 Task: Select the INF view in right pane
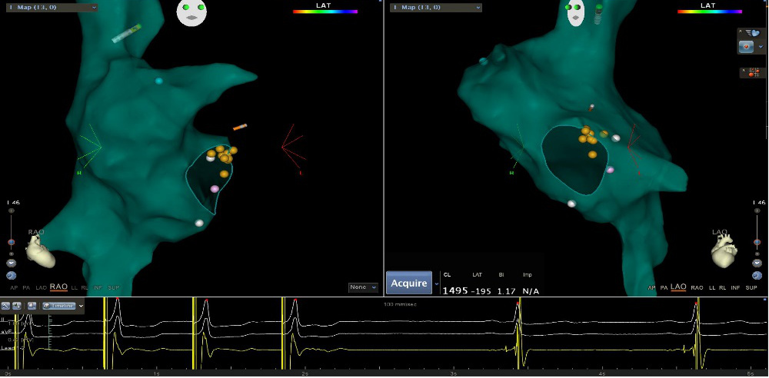[x=734, y=287]
